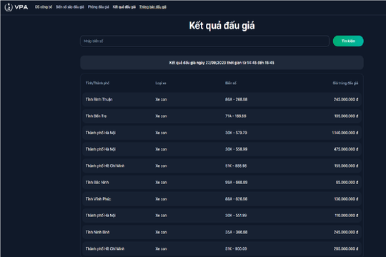The image size is (386, 257).
Task: Focus the Nhập biển số search field
Action: tap(204, 41)
